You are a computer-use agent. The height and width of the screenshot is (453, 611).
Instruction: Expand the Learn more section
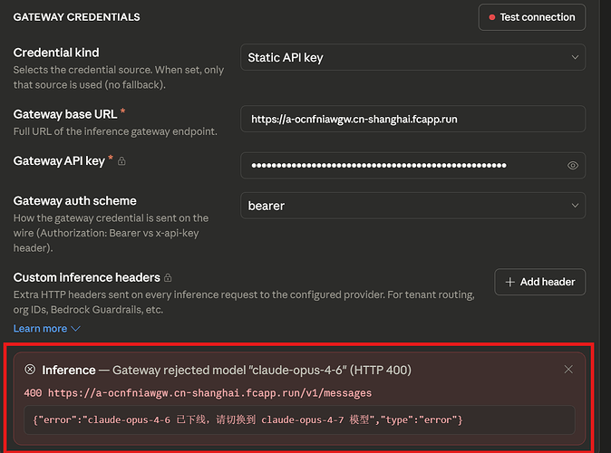47,329
